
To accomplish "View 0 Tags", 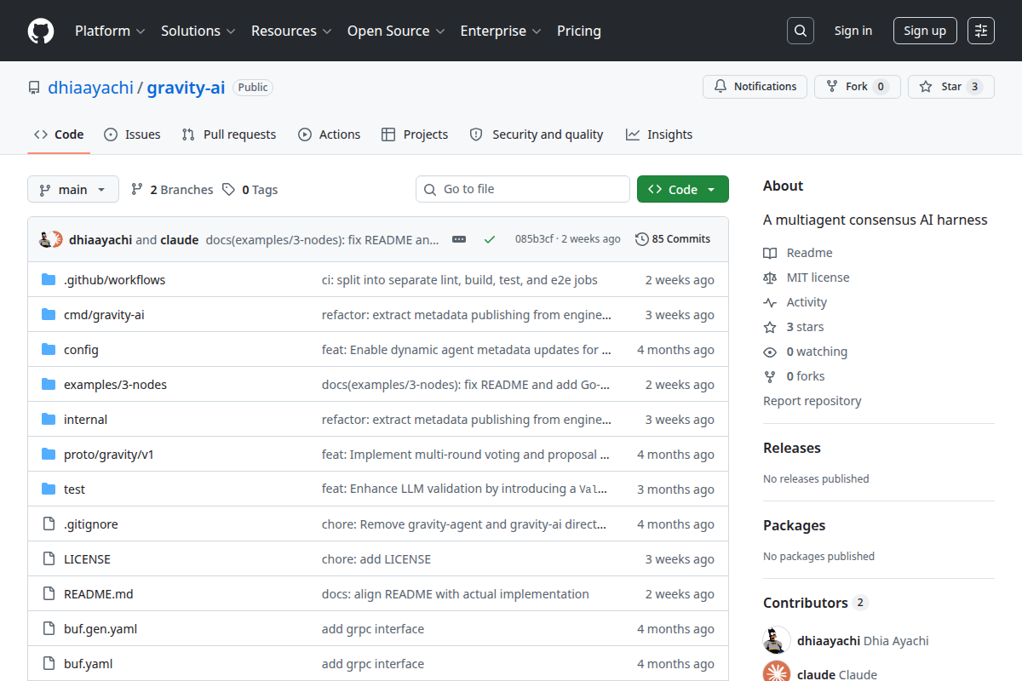I will coord(250,190).
